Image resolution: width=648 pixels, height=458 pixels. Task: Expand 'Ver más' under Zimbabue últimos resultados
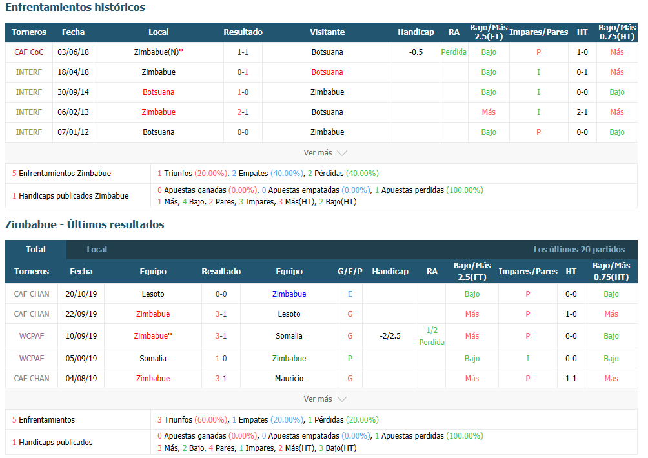325,399
